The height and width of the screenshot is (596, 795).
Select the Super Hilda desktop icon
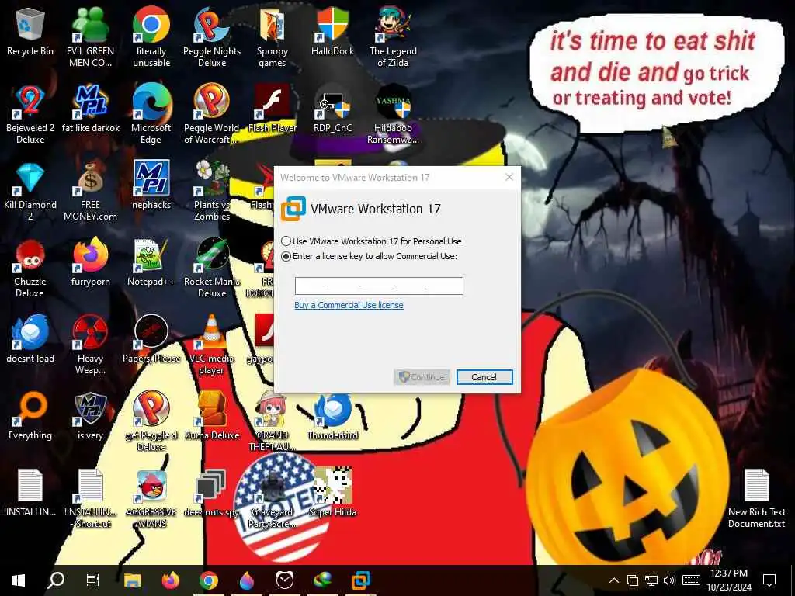click(332, 493)
